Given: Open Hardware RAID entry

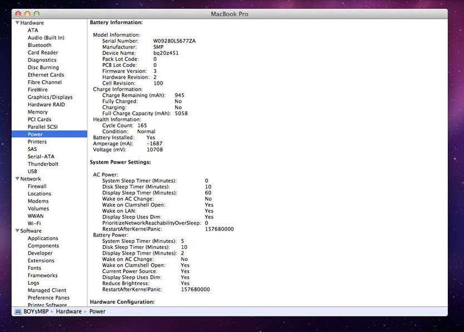Looking at the screenshot, I should [46, 104].
